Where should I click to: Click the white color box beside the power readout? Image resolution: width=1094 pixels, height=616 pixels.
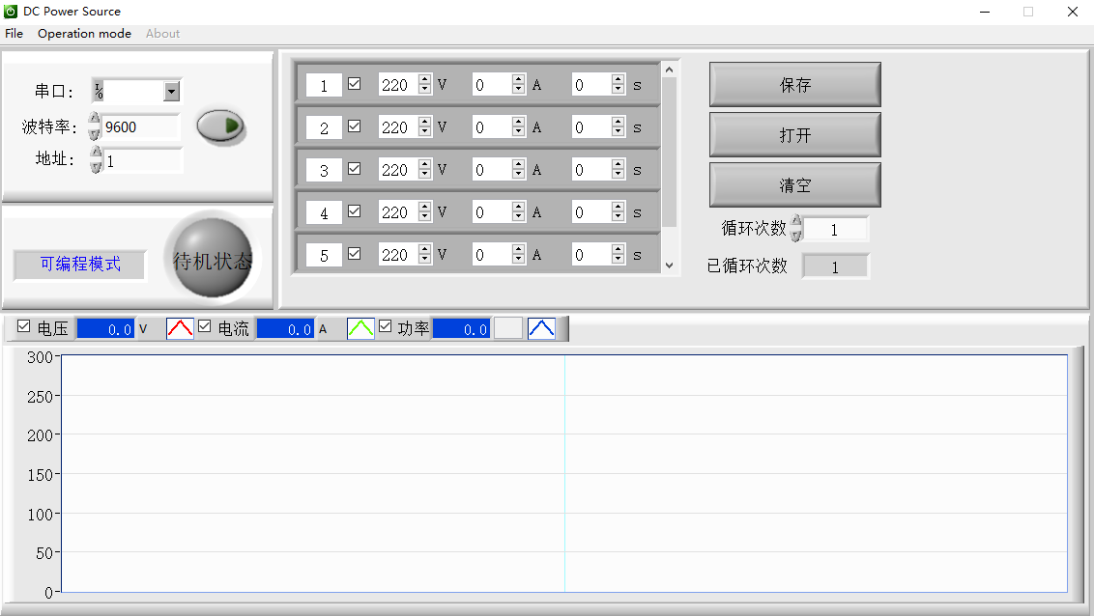(508, 328)
